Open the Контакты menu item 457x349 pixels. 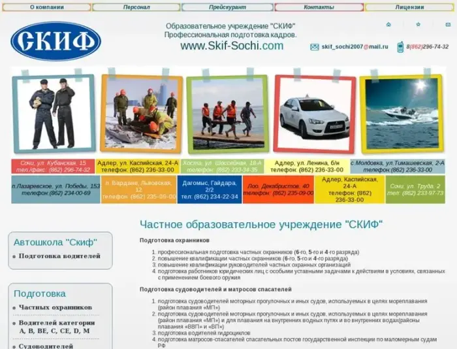click(x=319, y=7)
